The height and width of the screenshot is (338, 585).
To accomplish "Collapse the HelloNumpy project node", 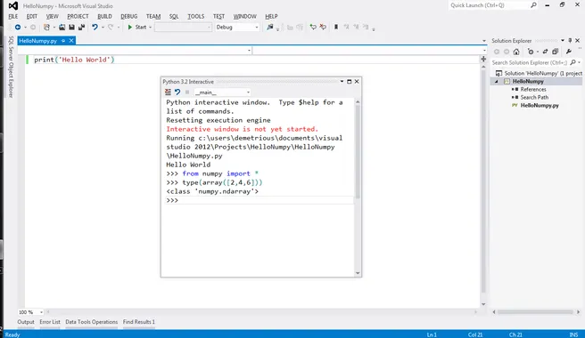I will (x=497, y=82).
